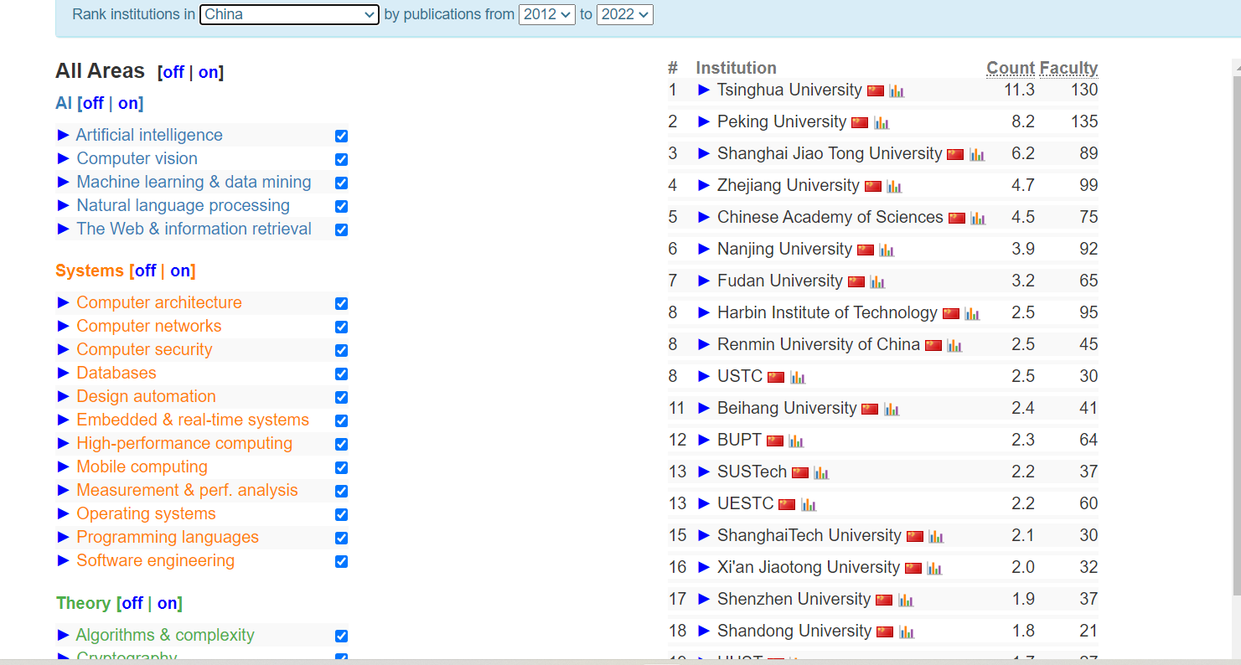1241x665 pixels.
Task: Open Shenzhen University bar chart icon
Action: point(906,601)
